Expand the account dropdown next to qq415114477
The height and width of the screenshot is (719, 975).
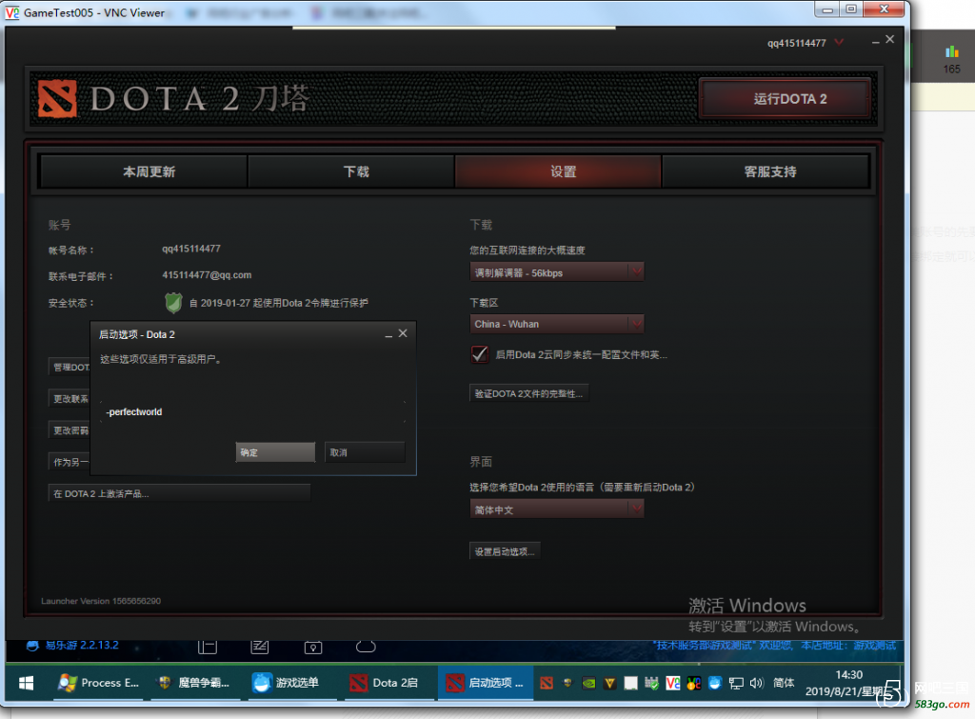pyautogui.click(x=839, y=42)
